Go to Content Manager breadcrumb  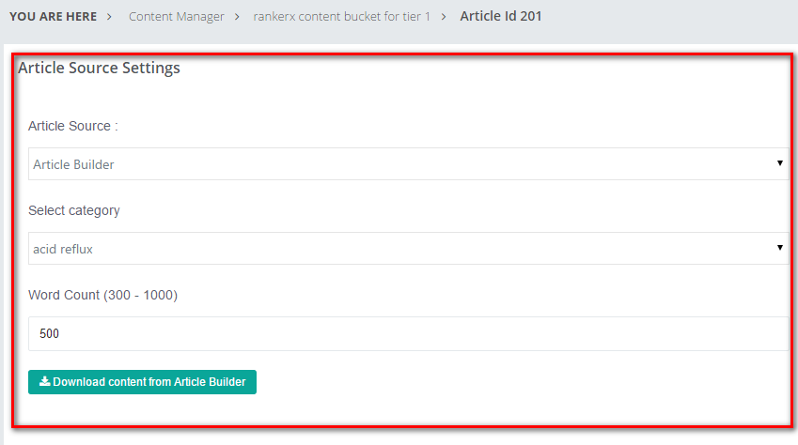point(176,16)
